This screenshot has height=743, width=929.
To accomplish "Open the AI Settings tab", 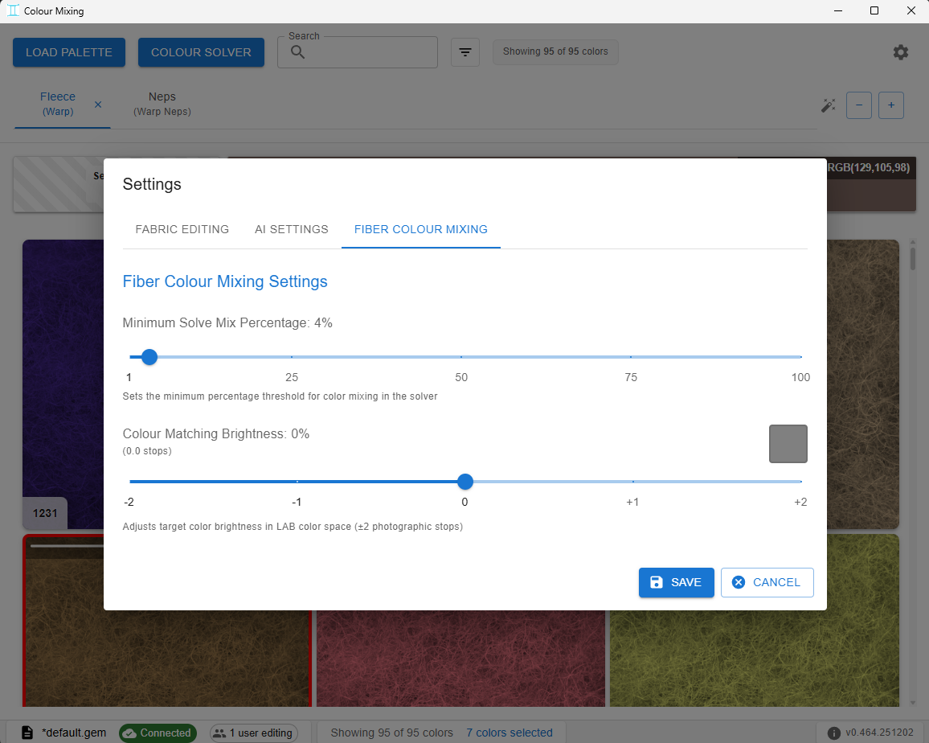I will (292, 229).
